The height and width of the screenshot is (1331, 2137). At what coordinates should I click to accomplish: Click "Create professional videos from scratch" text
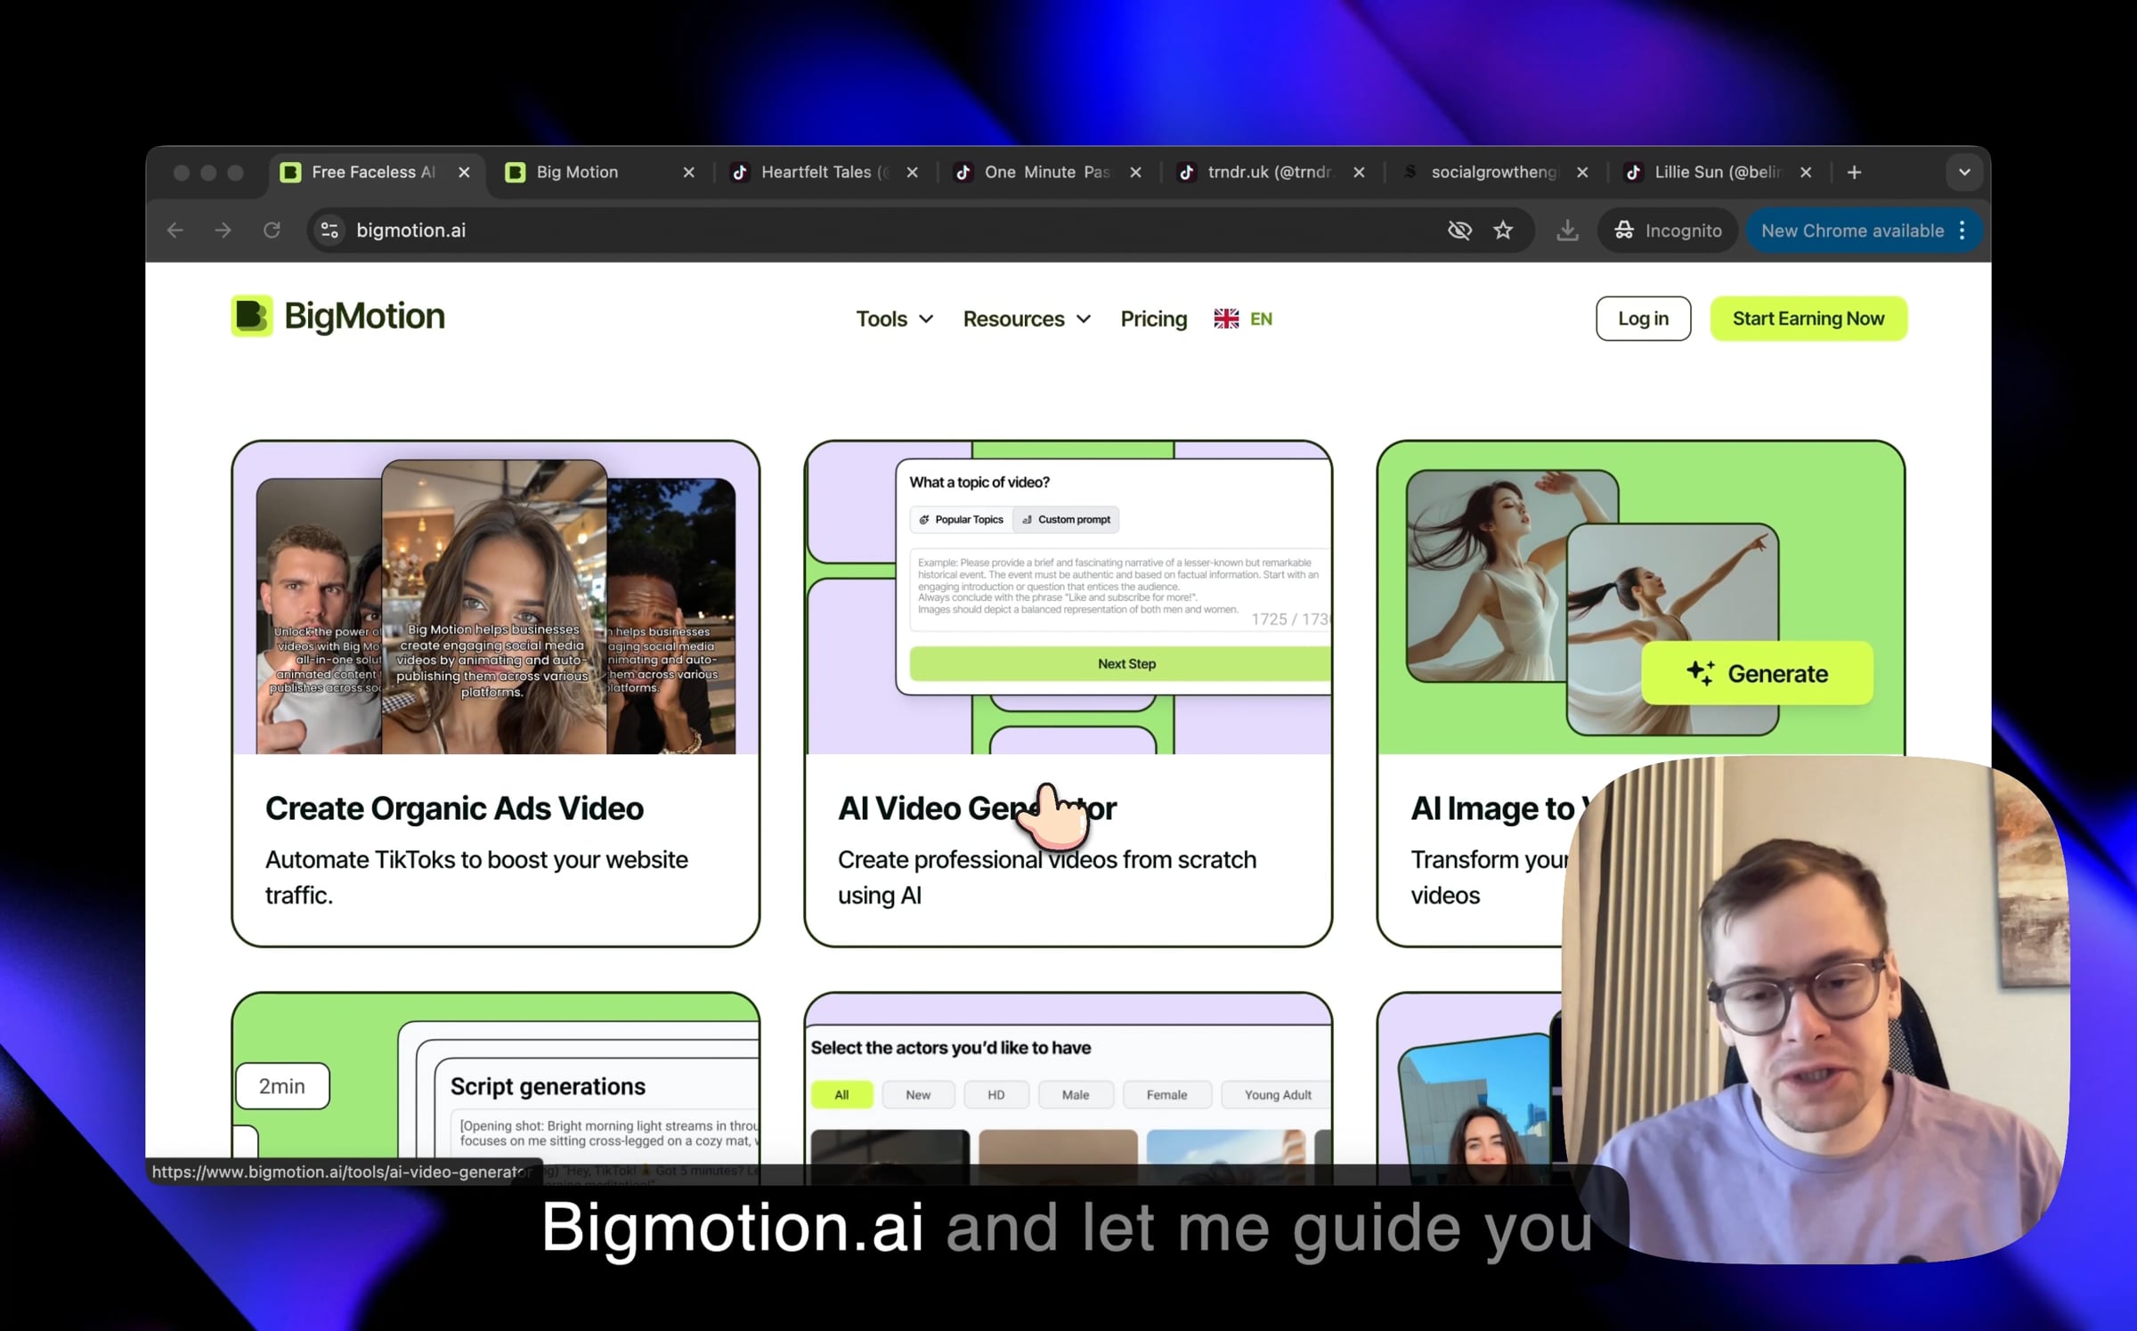pos(1047,877)
